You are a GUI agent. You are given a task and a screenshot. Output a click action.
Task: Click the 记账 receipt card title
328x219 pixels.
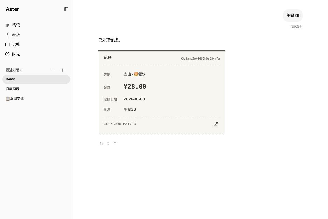click(x=108, y=58)
